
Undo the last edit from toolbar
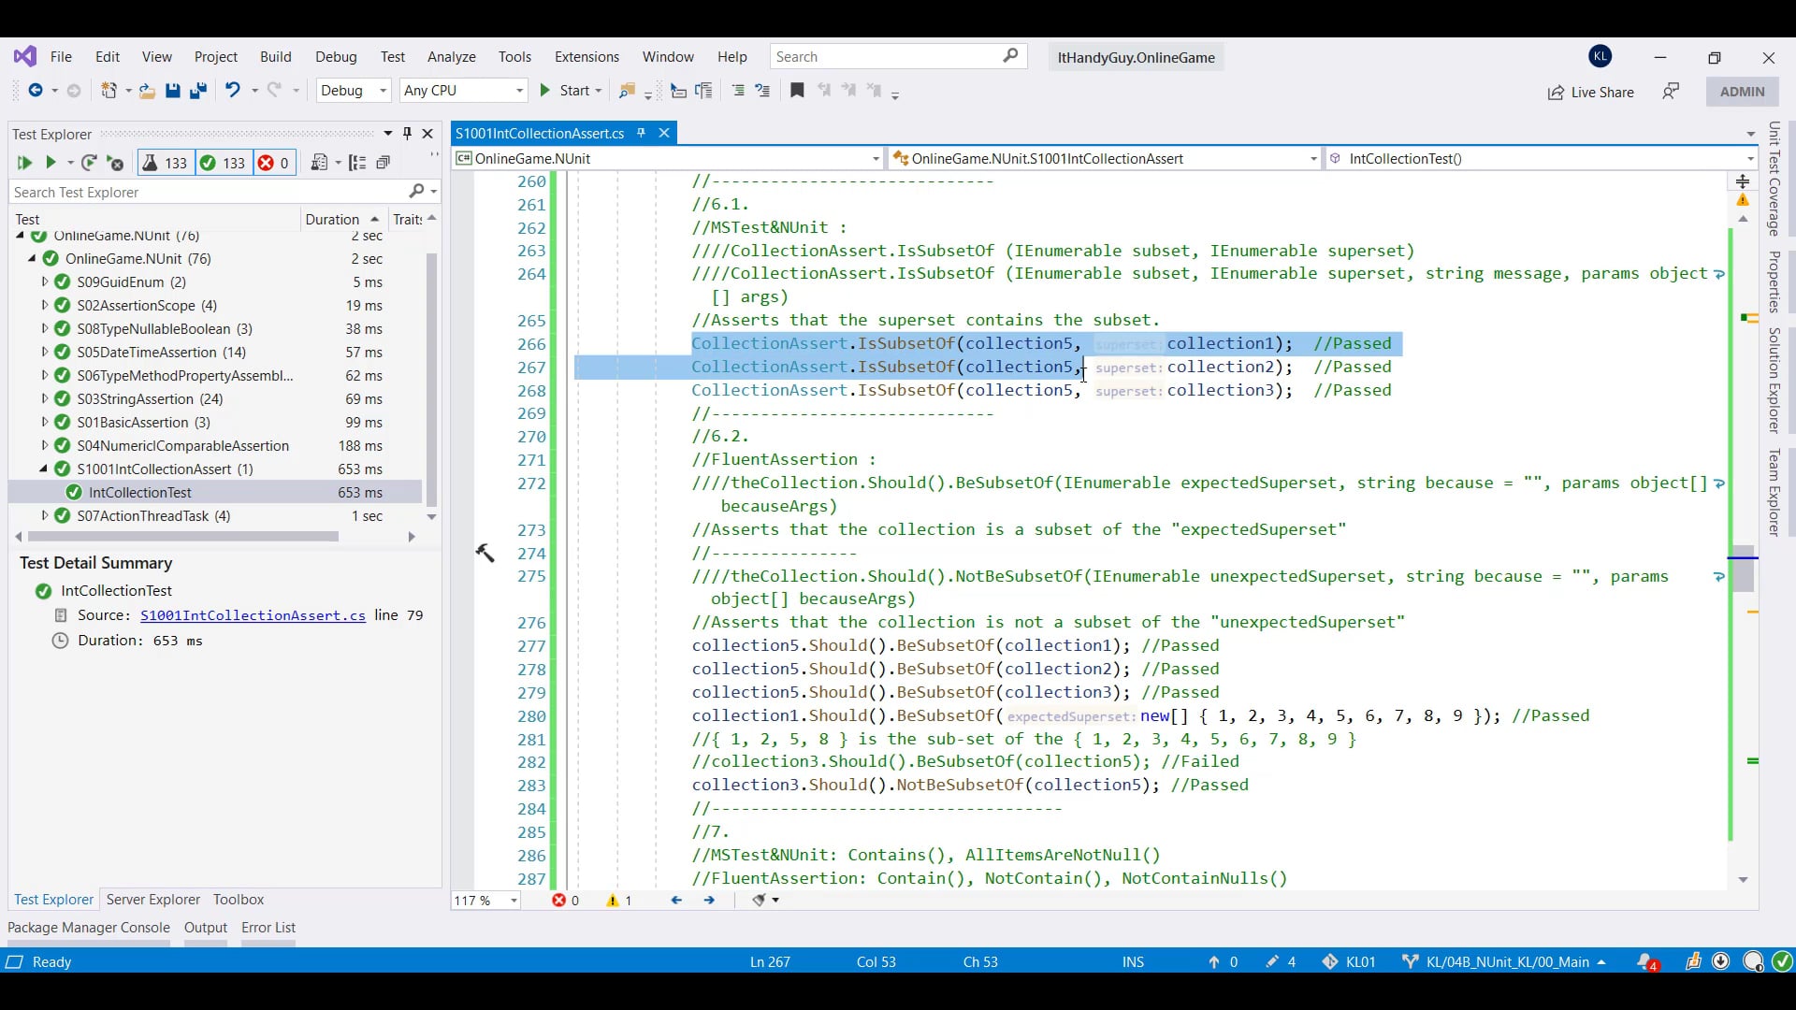coord(232,91)
